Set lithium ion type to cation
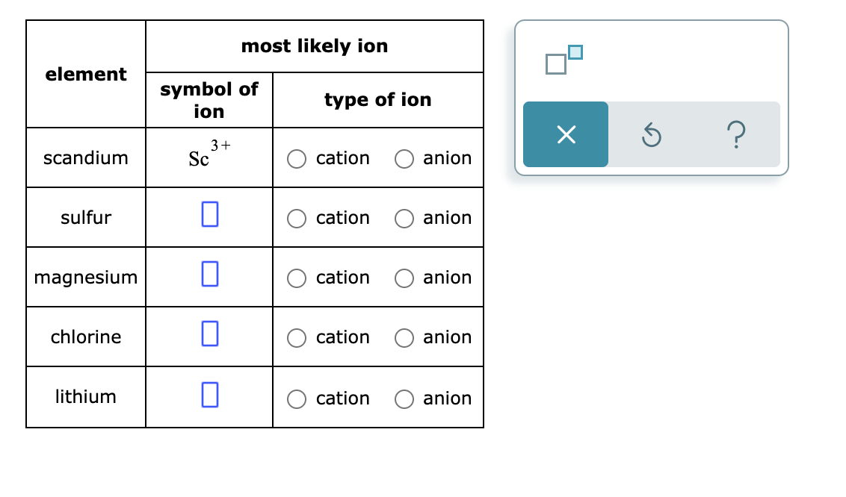846x497 pixels. click(x=297, y=399)
